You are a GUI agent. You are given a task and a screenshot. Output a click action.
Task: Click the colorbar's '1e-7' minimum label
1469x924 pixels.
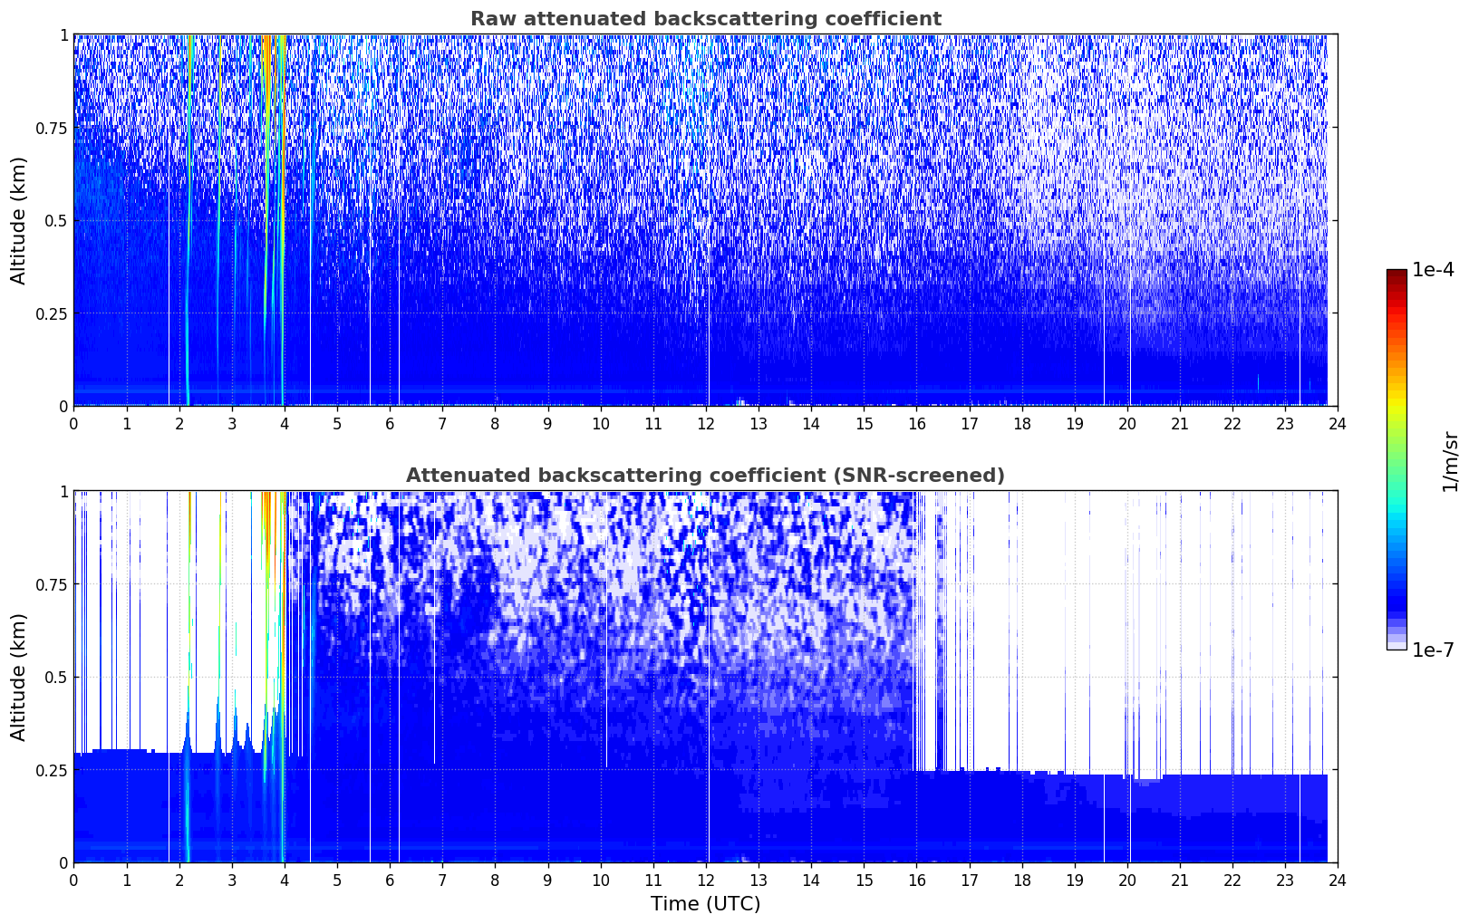pos(1433,650)
